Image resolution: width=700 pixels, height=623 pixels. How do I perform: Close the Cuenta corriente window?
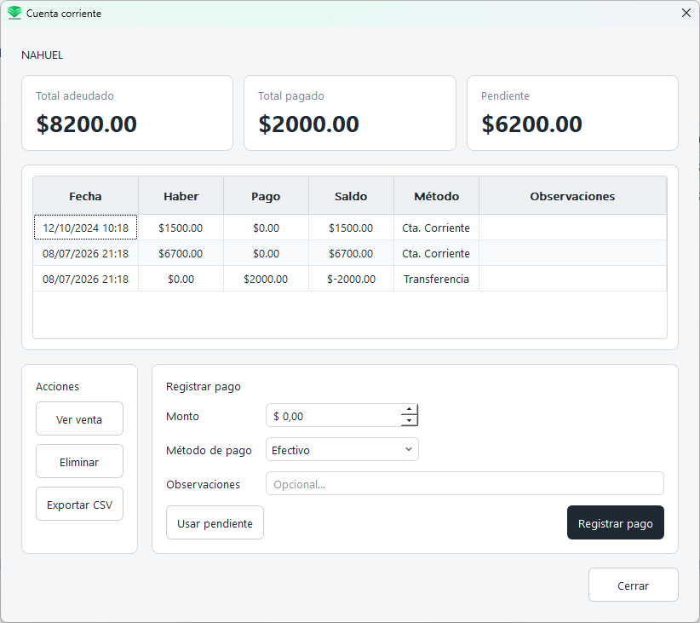(x=686, y=13)
